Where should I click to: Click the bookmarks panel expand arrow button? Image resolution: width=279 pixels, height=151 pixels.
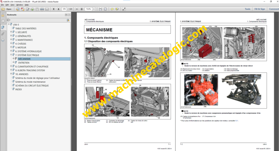point(69,15)
